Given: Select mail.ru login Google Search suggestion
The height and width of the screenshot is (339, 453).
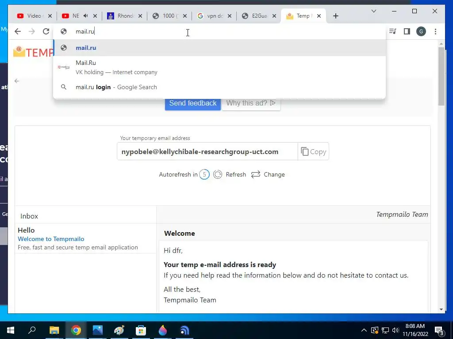Looking at the screenshot, I should (x=219, y=87).
